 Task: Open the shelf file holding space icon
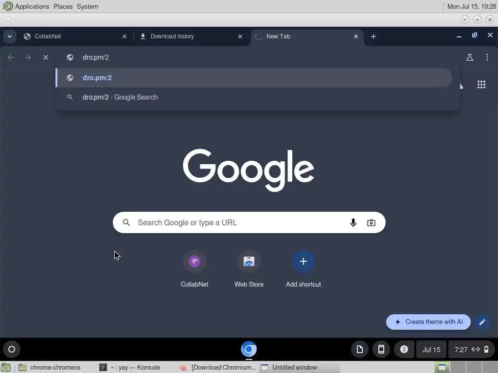tap(359, 350)
